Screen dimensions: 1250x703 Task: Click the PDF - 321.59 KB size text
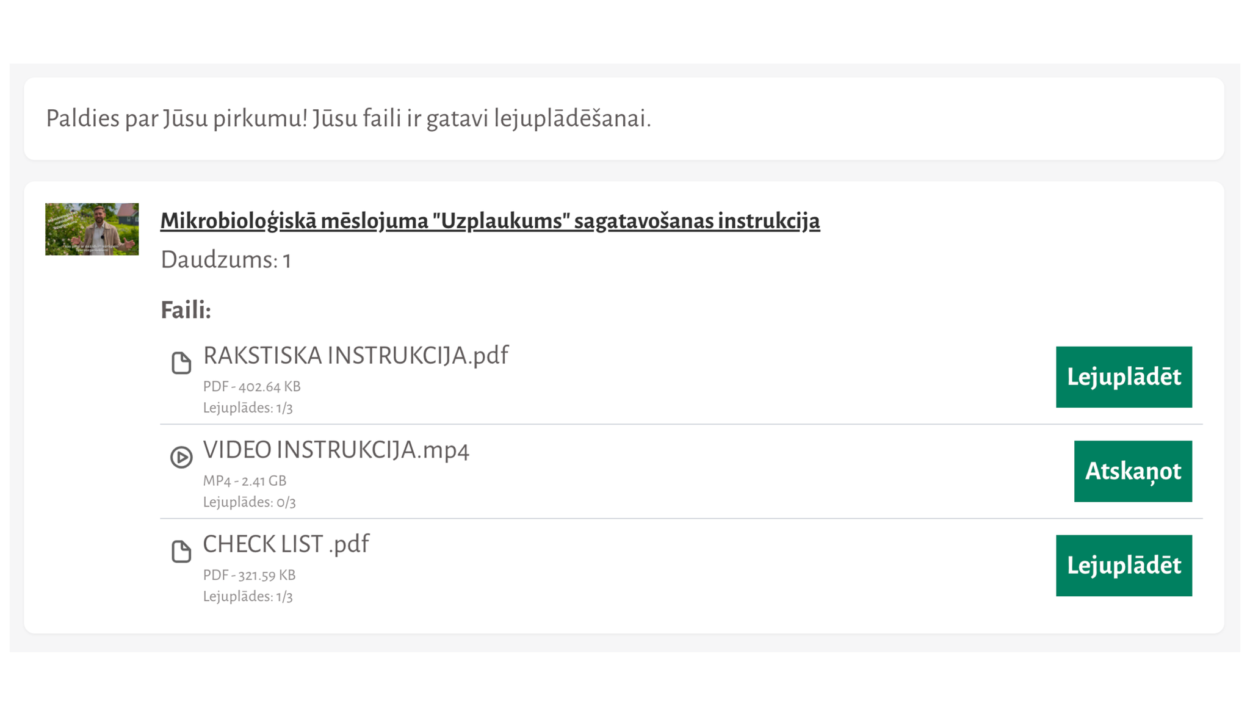[x=250, y=575]
